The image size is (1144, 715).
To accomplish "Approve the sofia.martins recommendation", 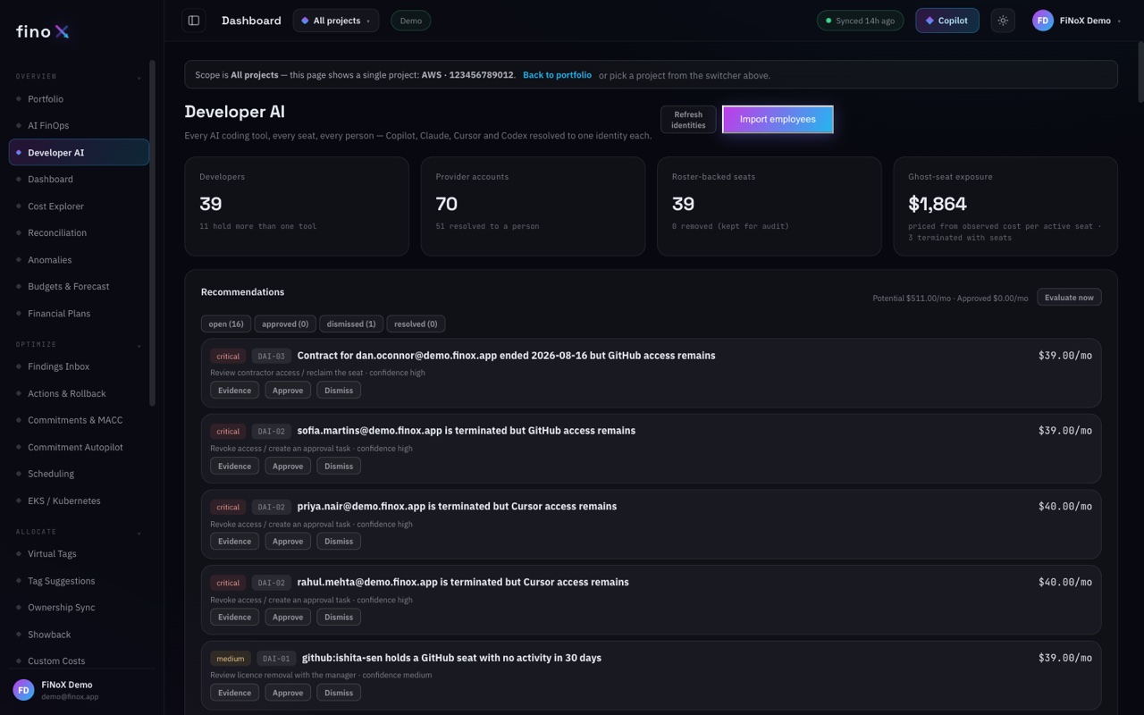I will (288, 466).
